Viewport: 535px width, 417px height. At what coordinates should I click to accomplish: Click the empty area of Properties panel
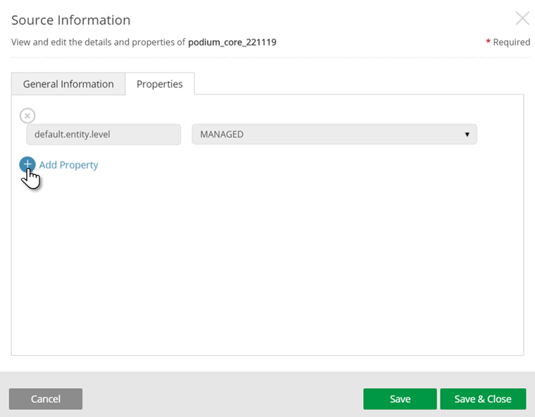click(268, 268)
